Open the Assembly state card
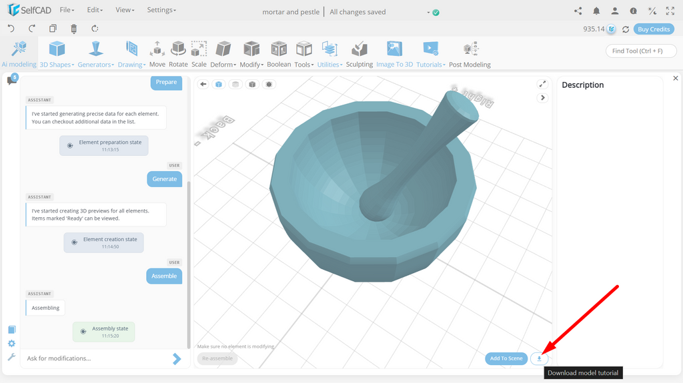Image resolution: width=683 pixels, height=383 pixels. pyautogui.click(x=103, y=332)
